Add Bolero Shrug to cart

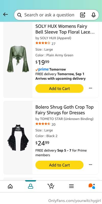tap(59, 165)
